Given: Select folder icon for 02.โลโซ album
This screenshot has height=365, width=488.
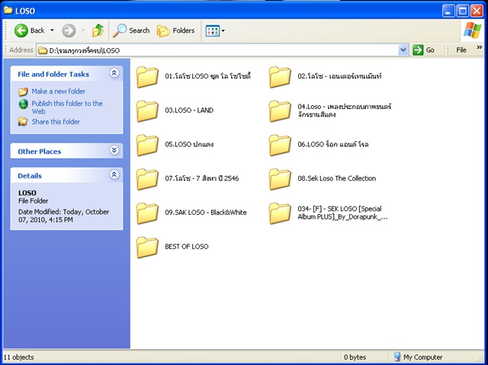Looking at the screenshot, I should pos(280,77).
